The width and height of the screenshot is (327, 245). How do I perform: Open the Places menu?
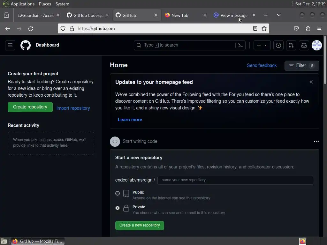tap(45, 4)
